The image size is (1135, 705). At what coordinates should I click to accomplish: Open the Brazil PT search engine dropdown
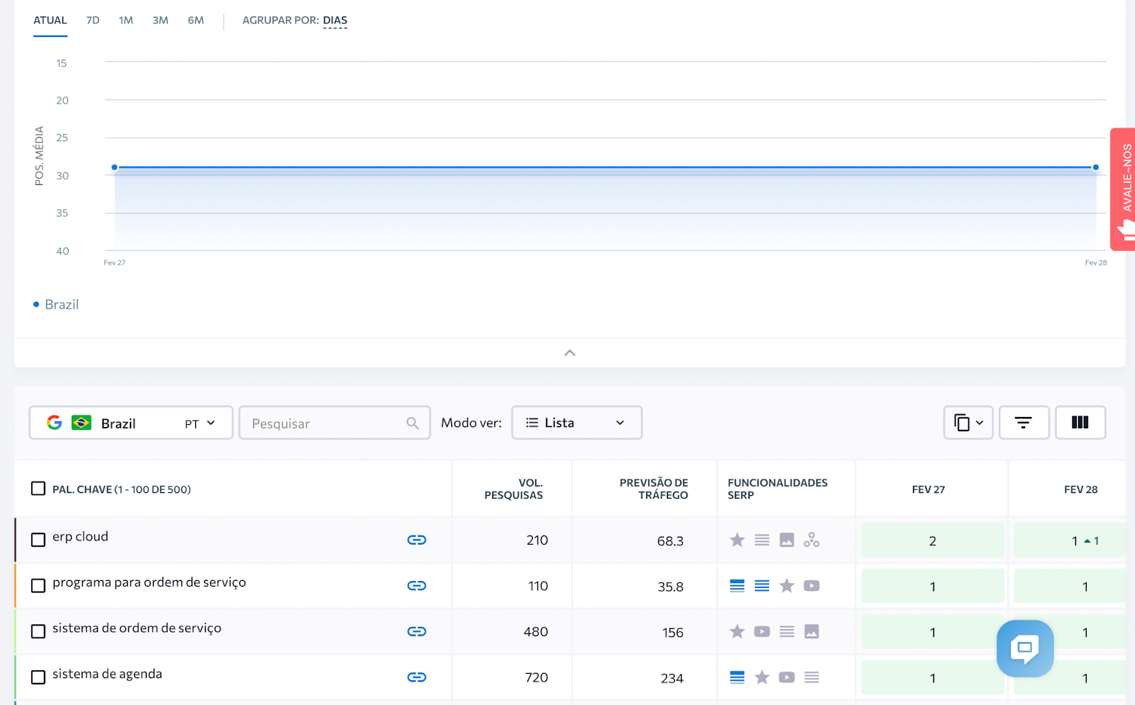click(131, 423)
